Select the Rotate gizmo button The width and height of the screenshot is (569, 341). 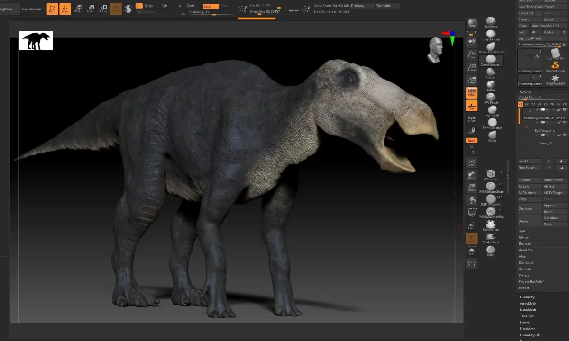pyautogui.click(x=103, y=9)
